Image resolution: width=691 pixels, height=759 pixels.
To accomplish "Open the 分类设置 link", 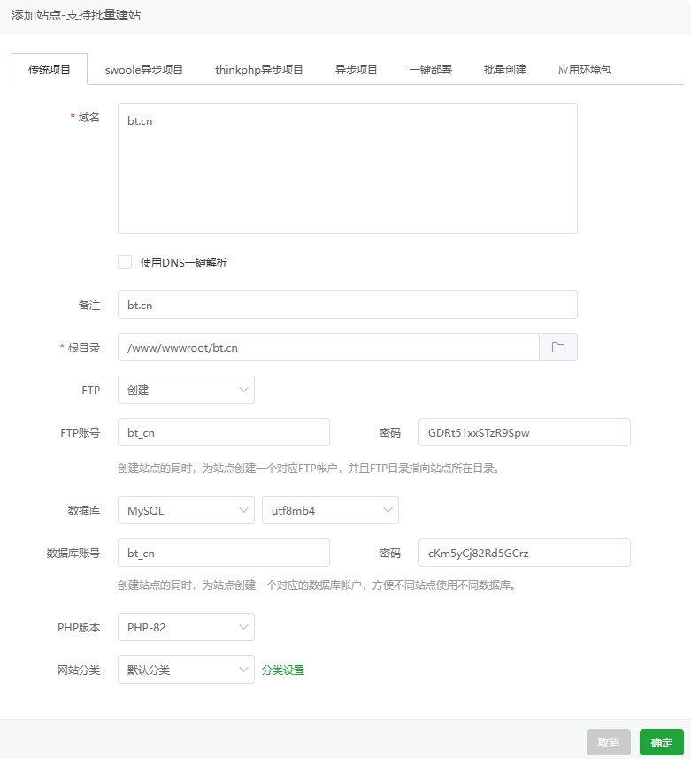I will click(x=283, y=670).
